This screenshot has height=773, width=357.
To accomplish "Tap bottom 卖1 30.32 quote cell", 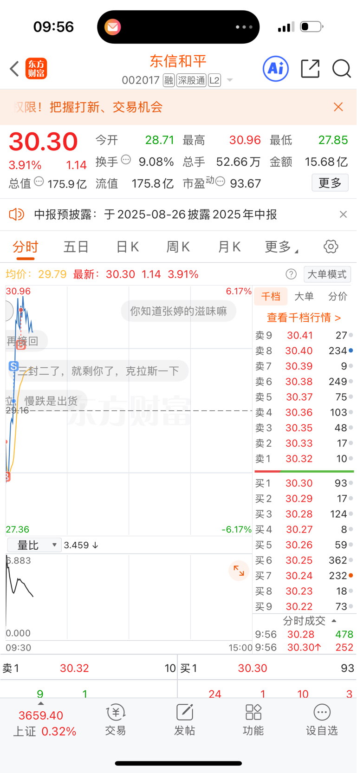I will tap(89, 668).
